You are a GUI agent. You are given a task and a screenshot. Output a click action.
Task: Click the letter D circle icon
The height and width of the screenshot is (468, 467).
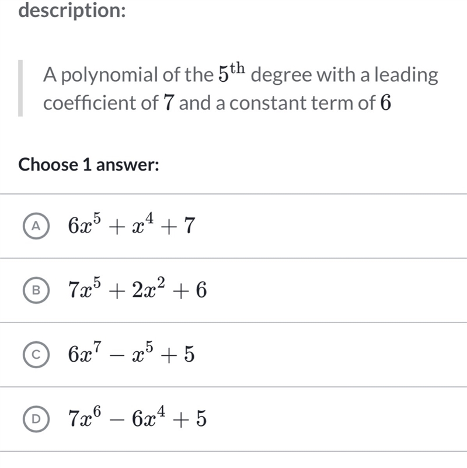click(36, 419)
